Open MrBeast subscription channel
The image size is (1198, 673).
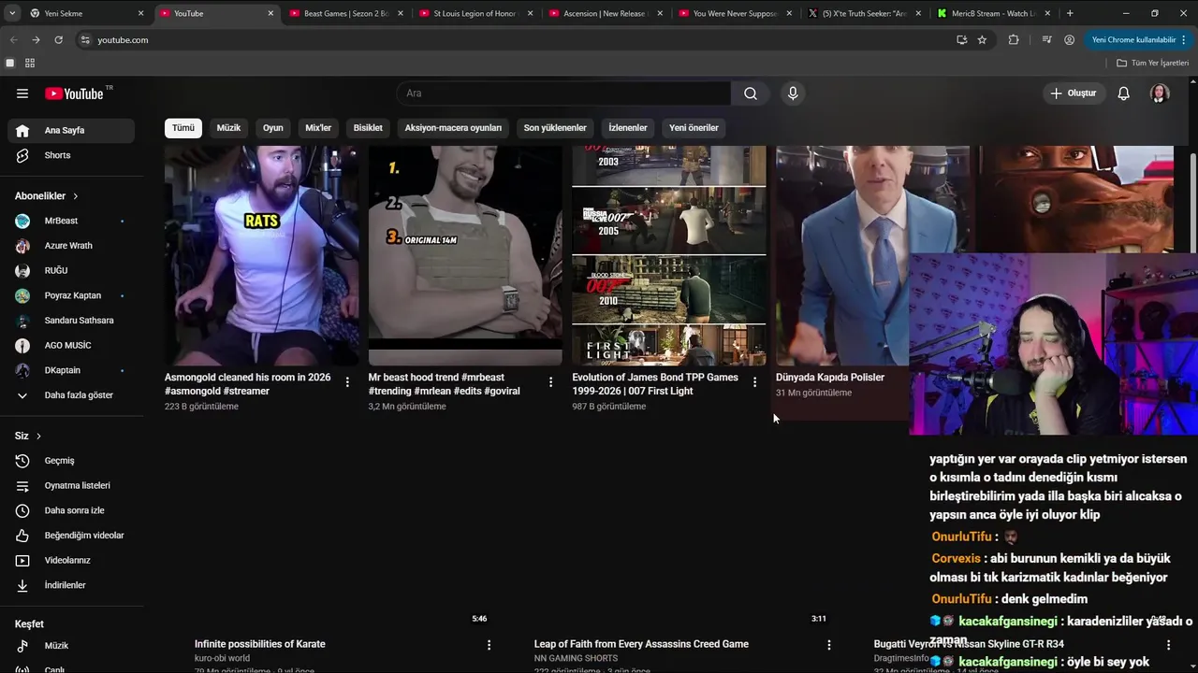click(x=71, y=221)
